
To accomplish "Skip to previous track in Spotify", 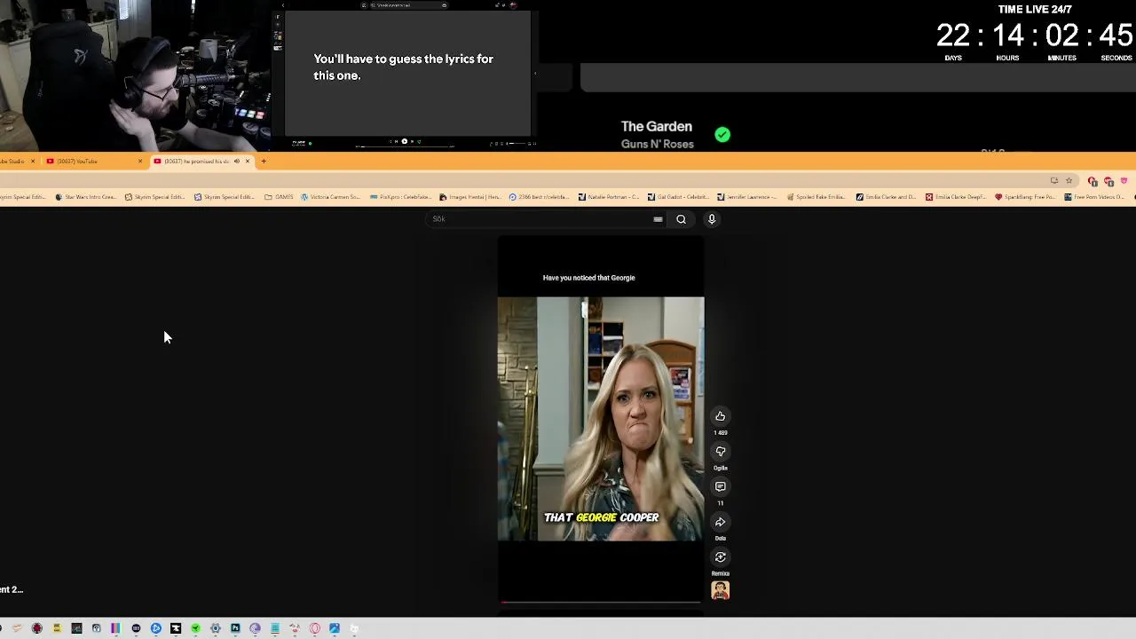I will (x=396, y=142).
